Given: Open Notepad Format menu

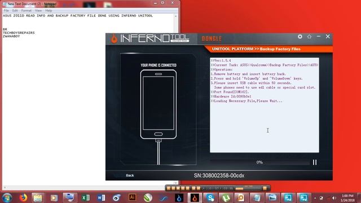Looking at the screenshot, I should 27,11.
